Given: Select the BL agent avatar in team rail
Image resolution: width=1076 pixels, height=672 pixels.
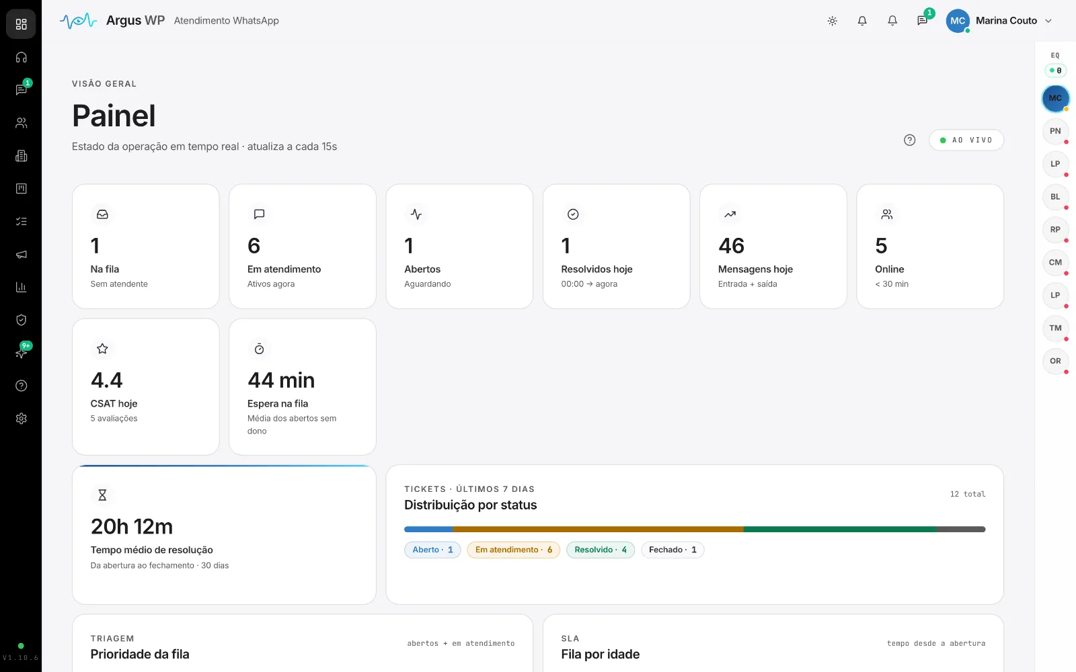Looking at the screenshot, I should coord(1055,197).
